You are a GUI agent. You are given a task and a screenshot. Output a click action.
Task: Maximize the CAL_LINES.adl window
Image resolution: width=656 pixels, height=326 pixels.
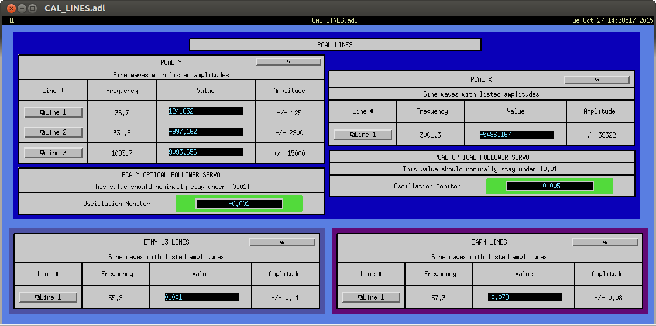coord(33,8)
